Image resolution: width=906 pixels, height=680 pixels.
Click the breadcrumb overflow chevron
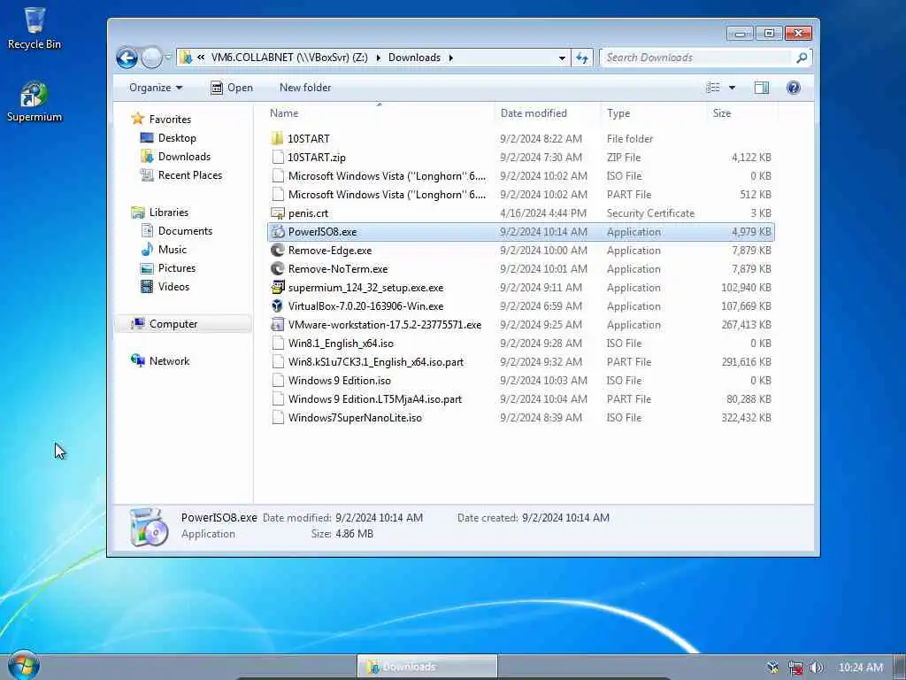201,58
